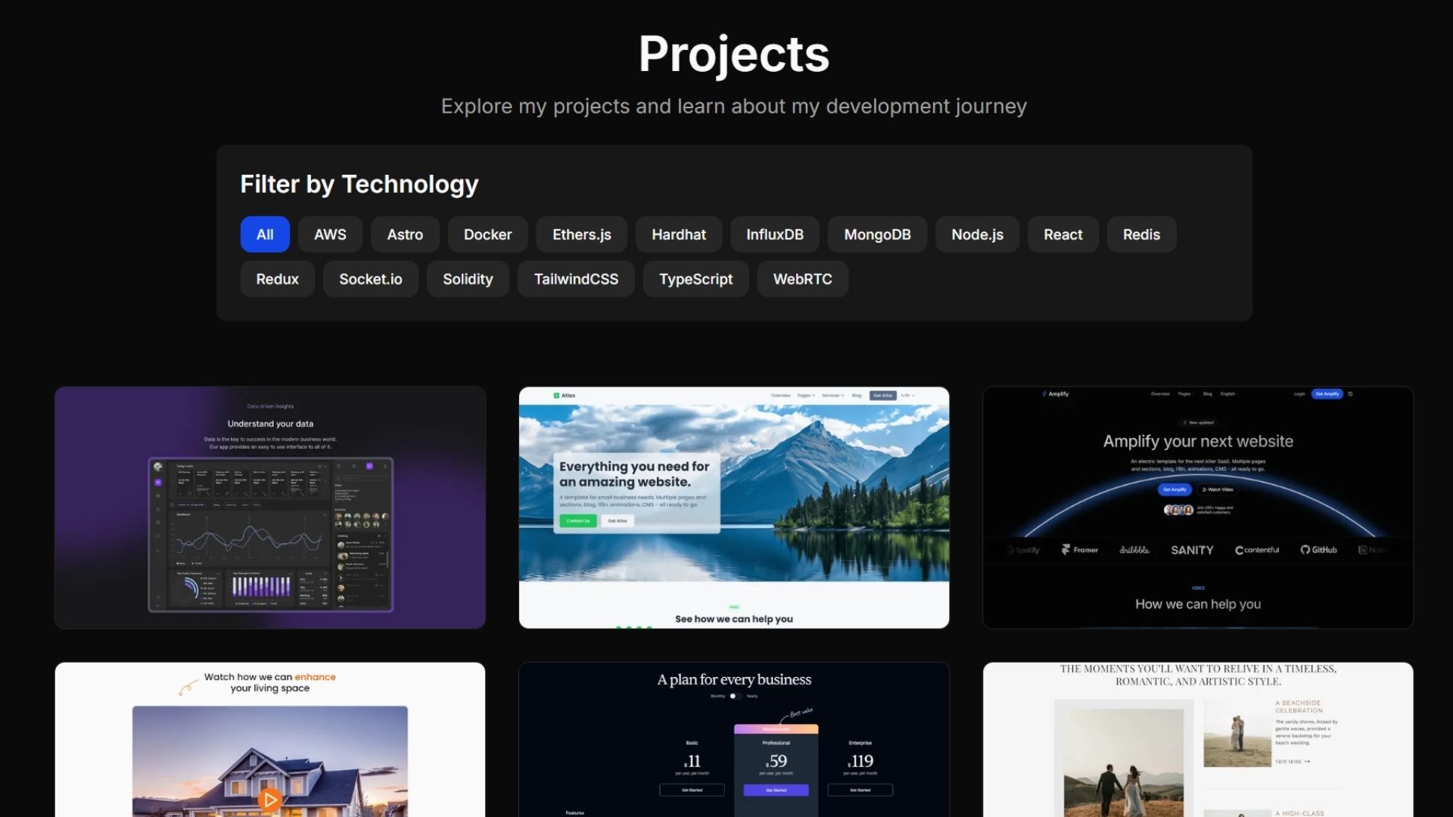Filter by Hardhat technology
Viewport: 1453px width, 817px height.
[679, 235]
